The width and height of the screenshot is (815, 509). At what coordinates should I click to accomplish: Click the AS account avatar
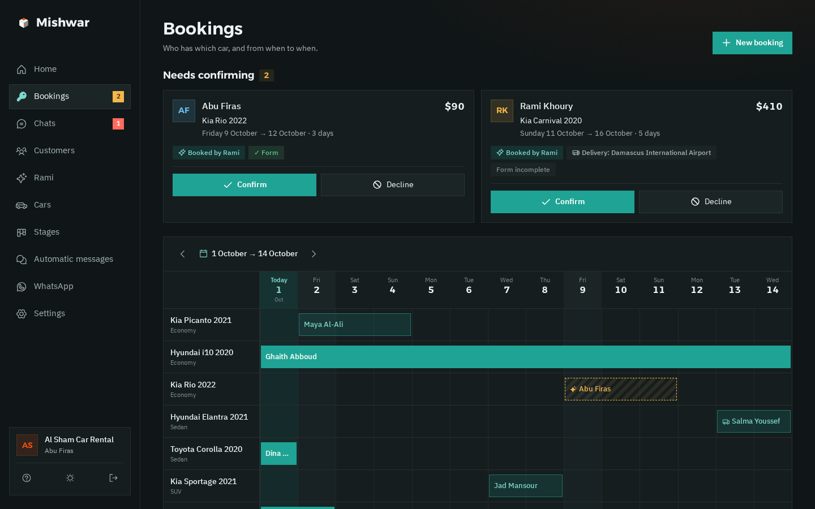[27, 445]
